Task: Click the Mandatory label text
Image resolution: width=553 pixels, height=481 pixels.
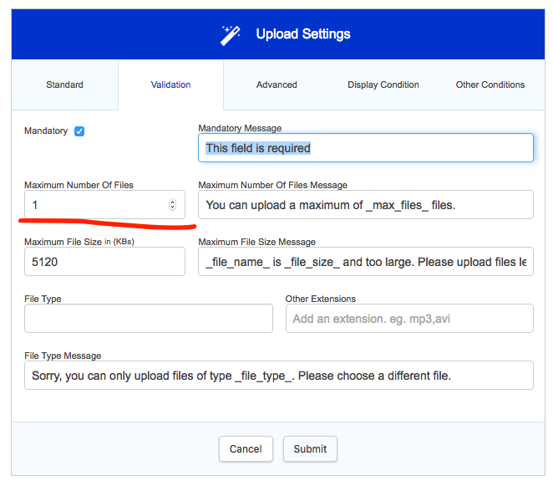Action: (x=46, y=131)
